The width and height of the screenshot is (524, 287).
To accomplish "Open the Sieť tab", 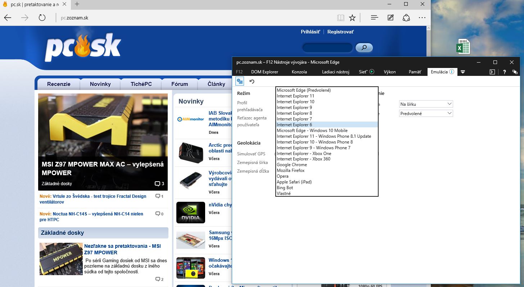I will coord(363,72).
